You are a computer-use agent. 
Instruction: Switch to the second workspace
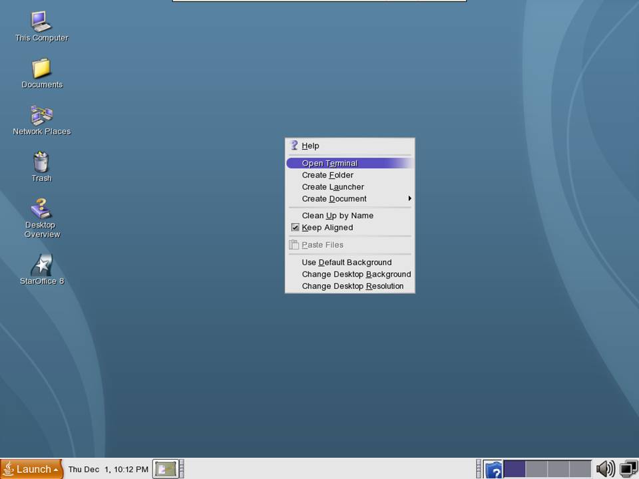coord(536,469)
